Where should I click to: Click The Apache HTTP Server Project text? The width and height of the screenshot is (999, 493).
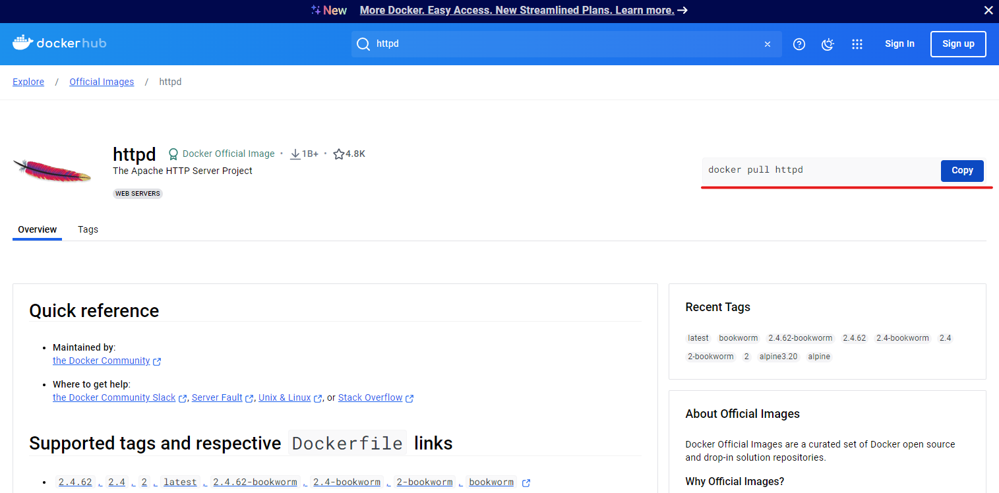click(x=183, y=171)
